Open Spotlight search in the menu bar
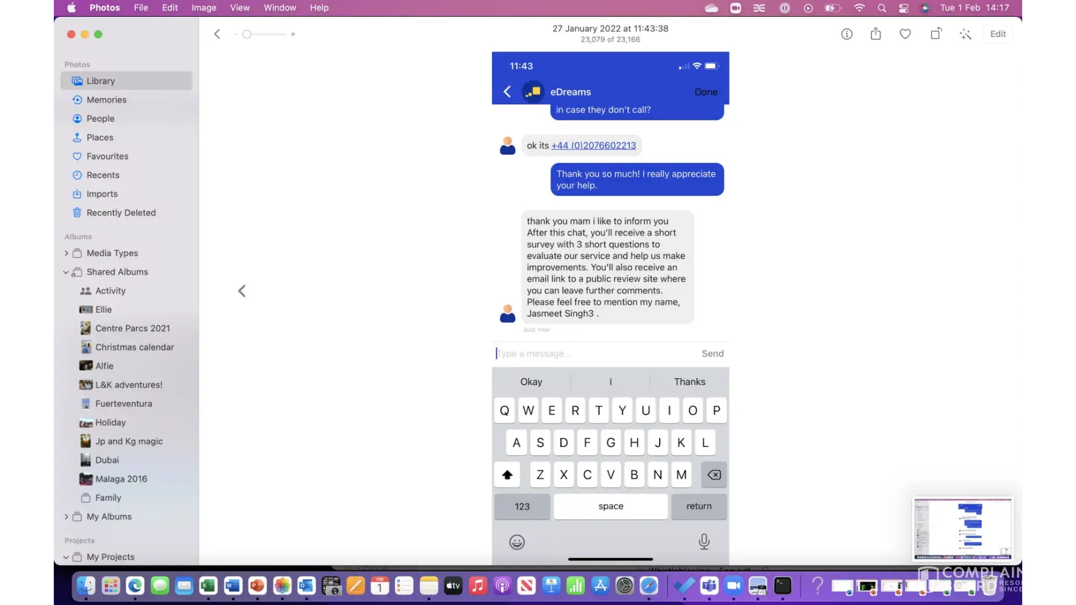The width and height of the screenshot is (1076, 605). tap(882, 8)
